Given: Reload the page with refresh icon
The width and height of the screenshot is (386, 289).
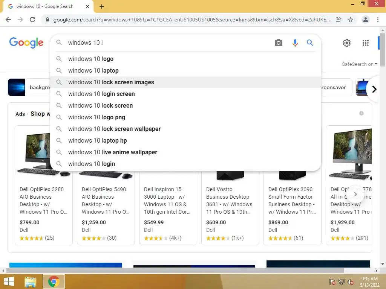Looking at the screenshot, I should point(32,20).
